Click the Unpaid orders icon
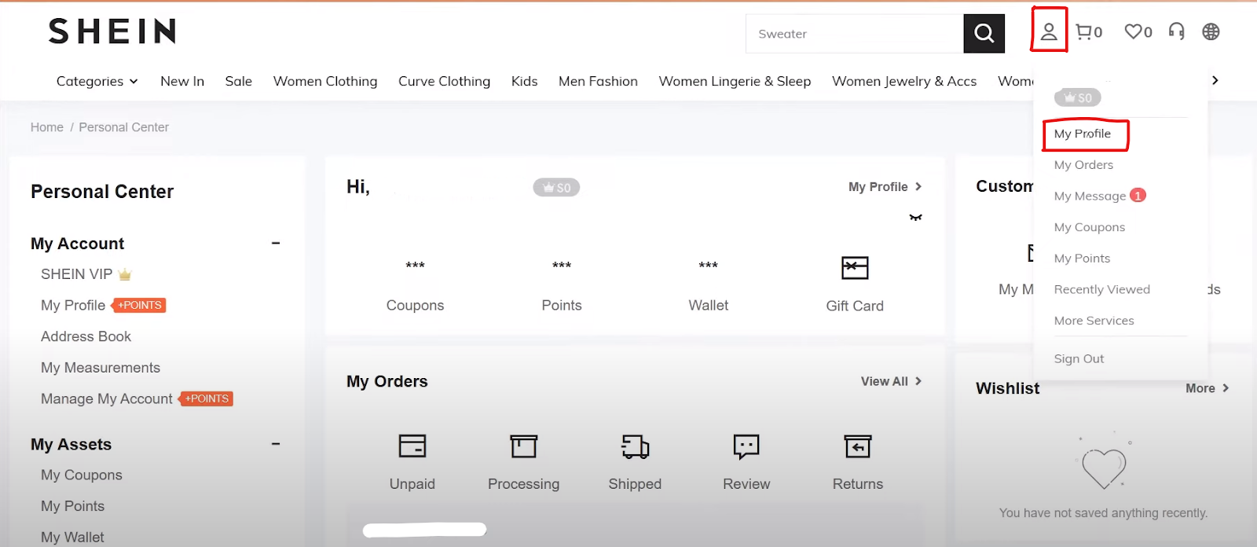This screenshot has width=1257, height=547. coord(412,446)
